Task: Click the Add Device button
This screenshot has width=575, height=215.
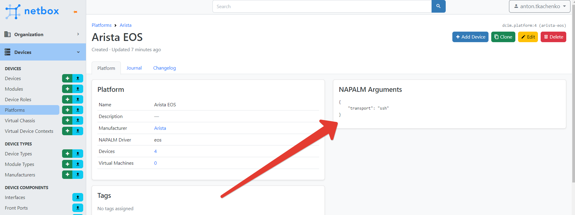Action: pyautogui.click(x=470, y=37)
